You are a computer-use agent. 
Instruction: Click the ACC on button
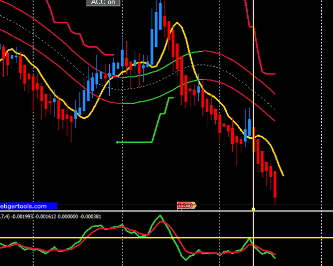[103, 3]
